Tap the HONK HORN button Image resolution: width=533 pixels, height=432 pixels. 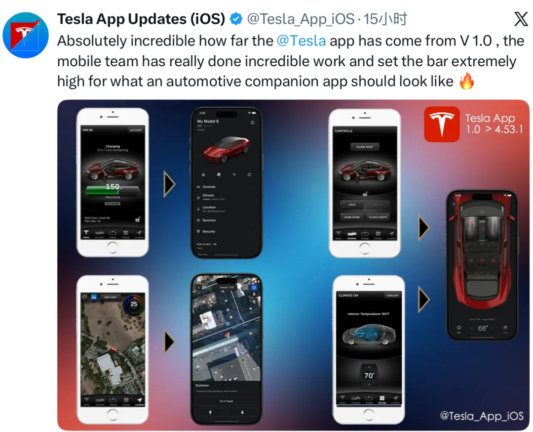[x=352, y=217]
